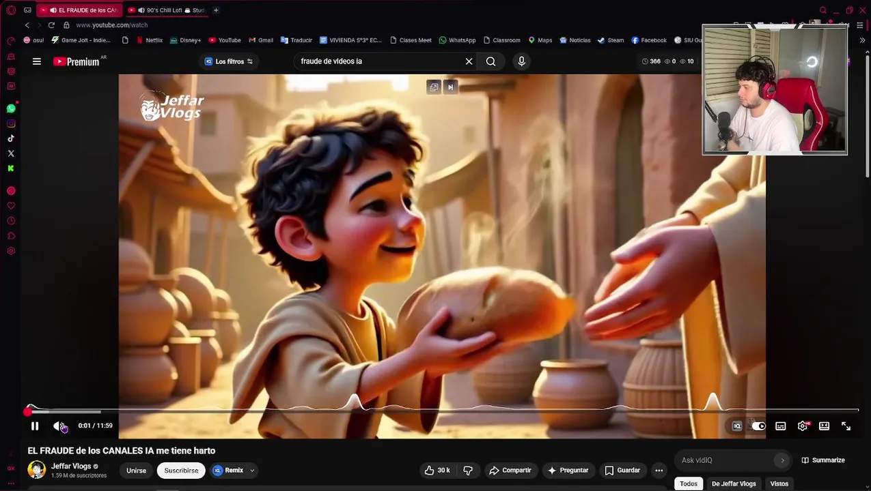Click the Remix button

pyautogui.click(x=228, y=470)
